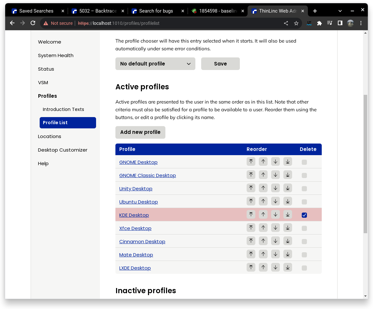Open the browser extensions puzzle icon
Viewport: 373px width, 309px height.
click(x=319, y=23)
